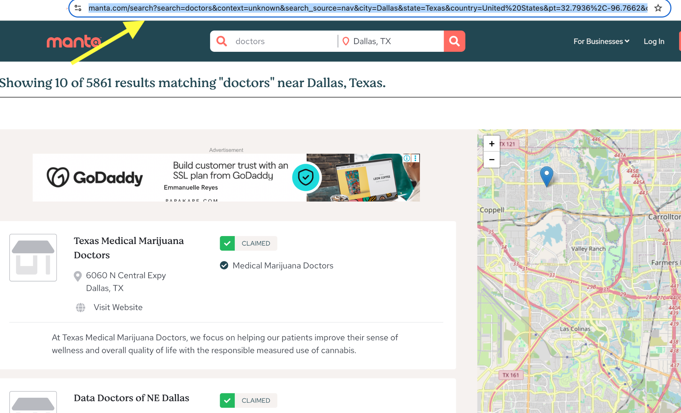Screen dimensions: 681x413
Task: Open GoDaddy ad info icon
Action: click(407, 158)
